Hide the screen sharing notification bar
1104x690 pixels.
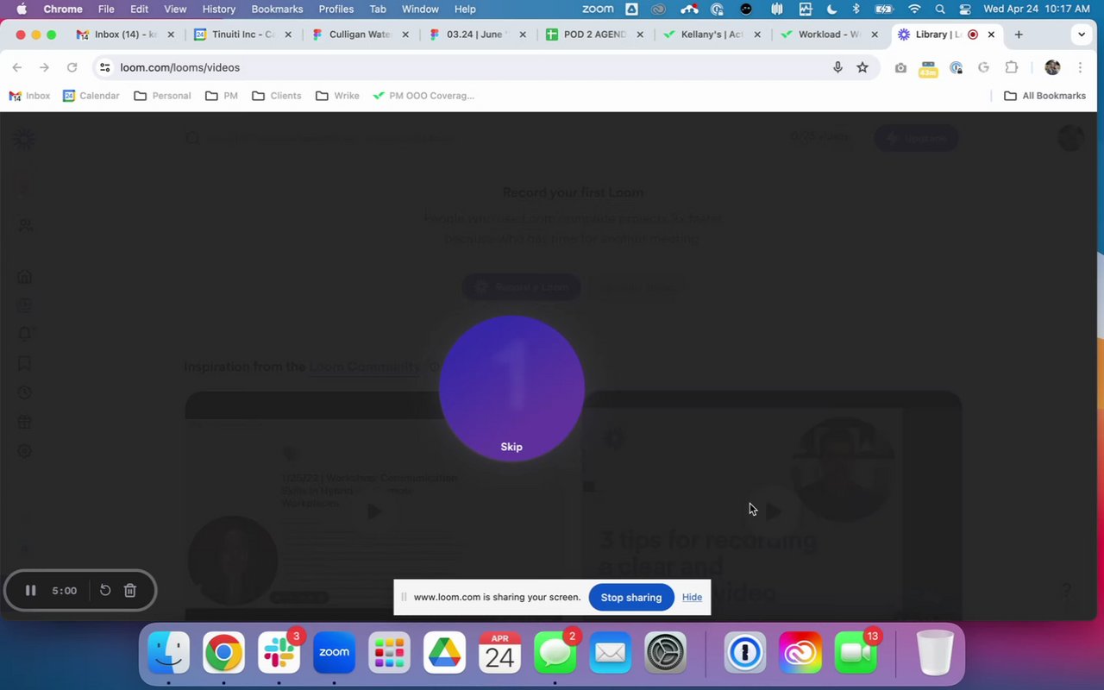pos(692,597)
